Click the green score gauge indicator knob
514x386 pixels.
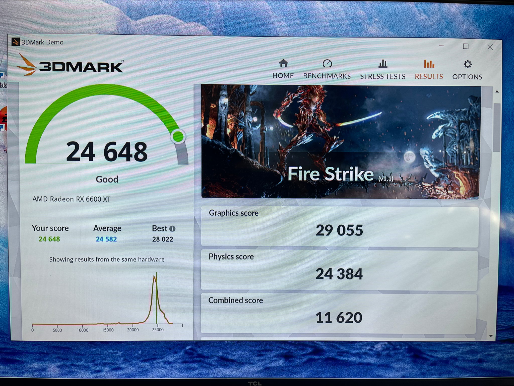(x=178, y=136)
